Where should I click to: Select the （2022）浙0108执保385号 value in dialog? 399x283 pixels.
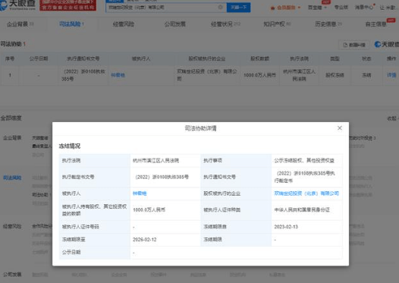(161, 177)
